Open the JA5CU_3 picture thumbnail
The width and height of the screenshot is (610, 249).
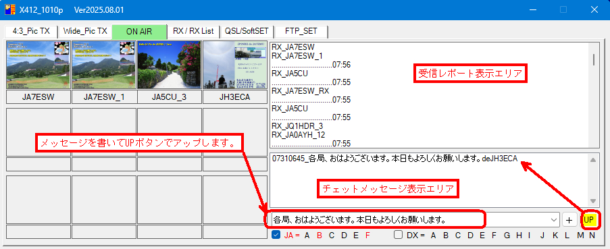pos(170,65)
